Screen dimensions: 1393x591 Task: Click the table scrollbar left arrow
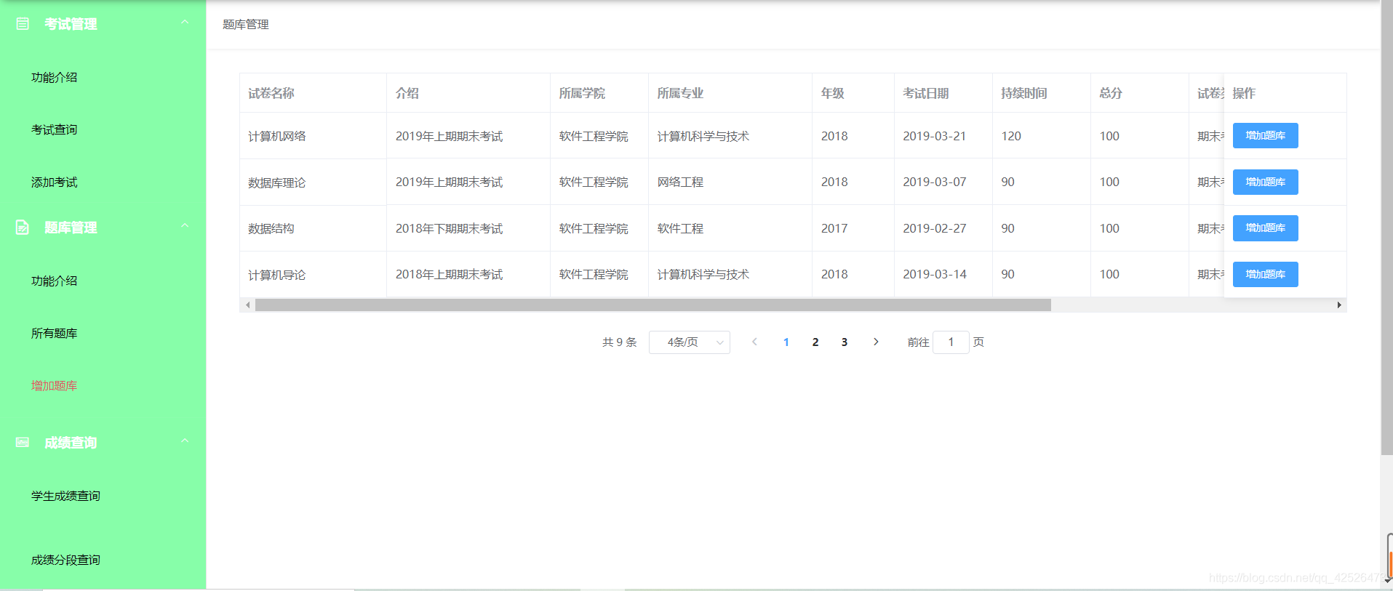coord(247,305)
